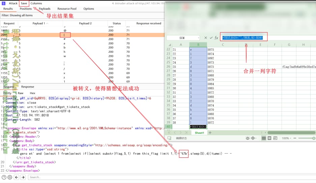Select column B header

tap(198, 45)
